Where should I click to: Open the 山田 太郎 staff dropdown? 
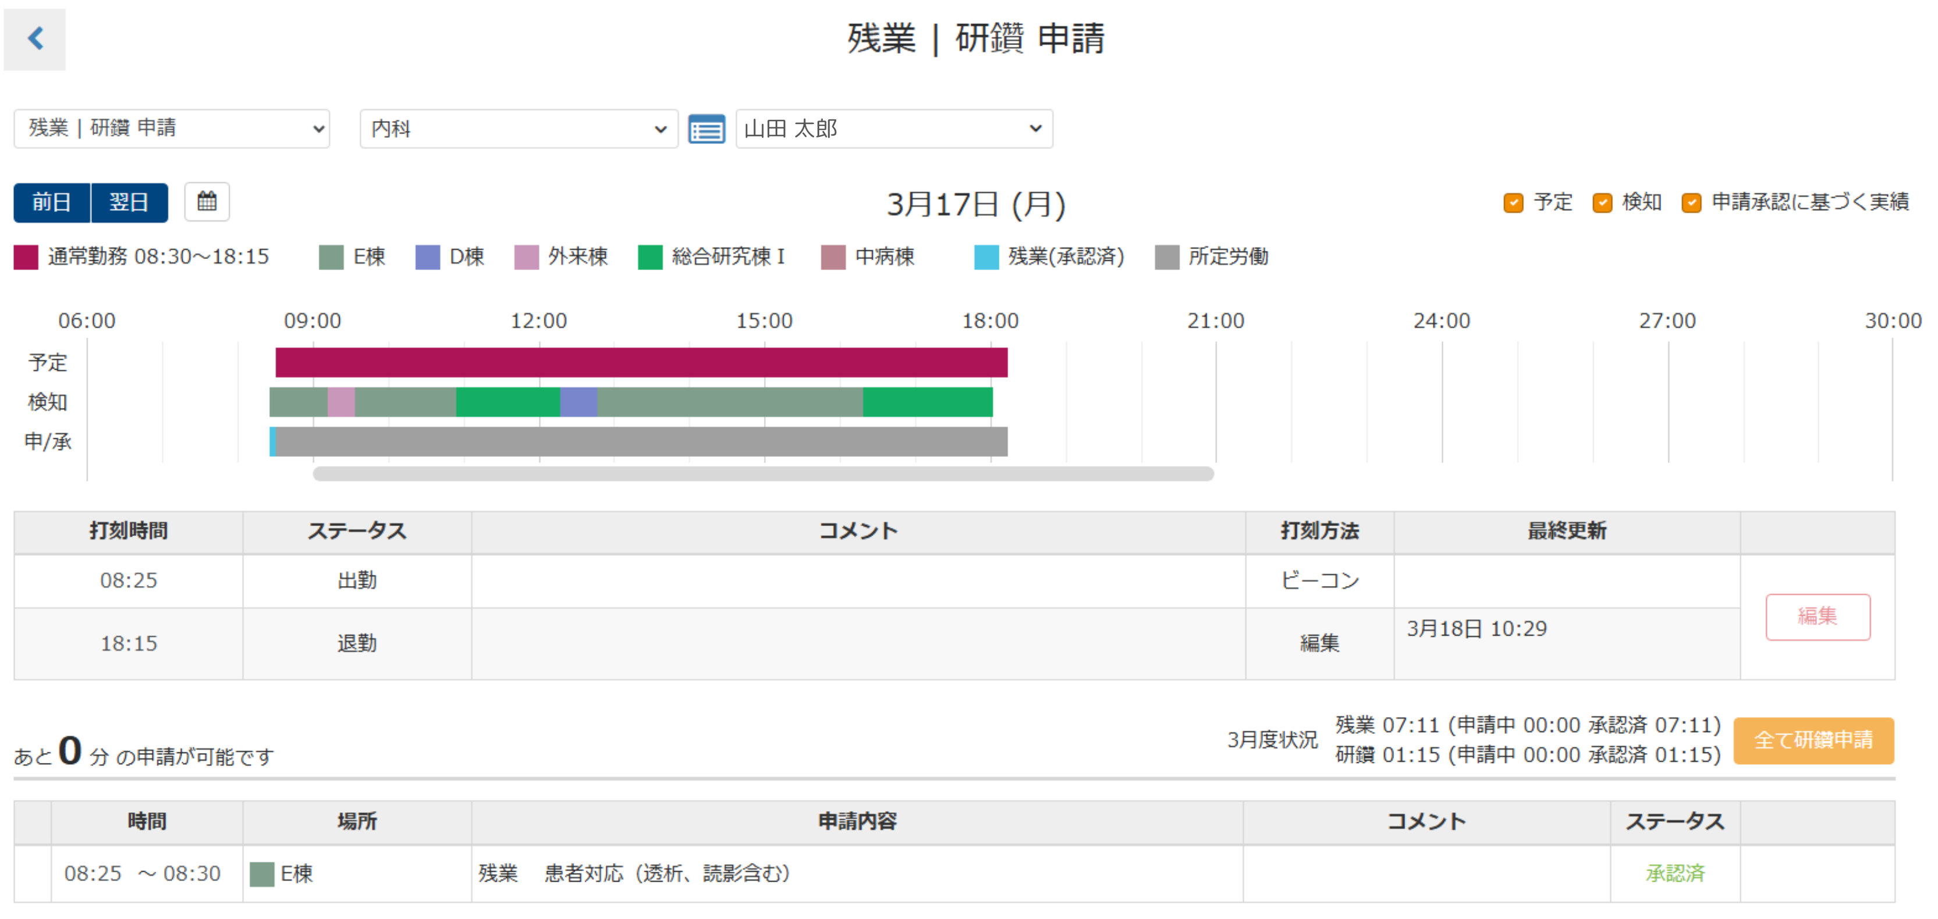point(893,129)
